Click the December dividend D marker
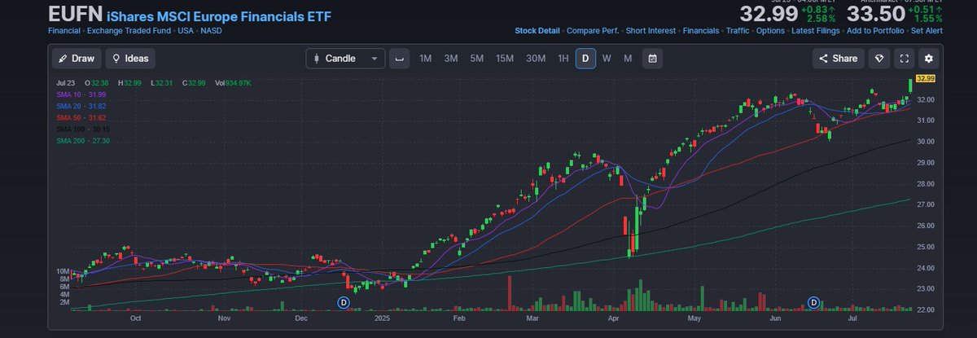Image resolution: width=977 pixels, height=338 pixels. [x=344, y=302]
